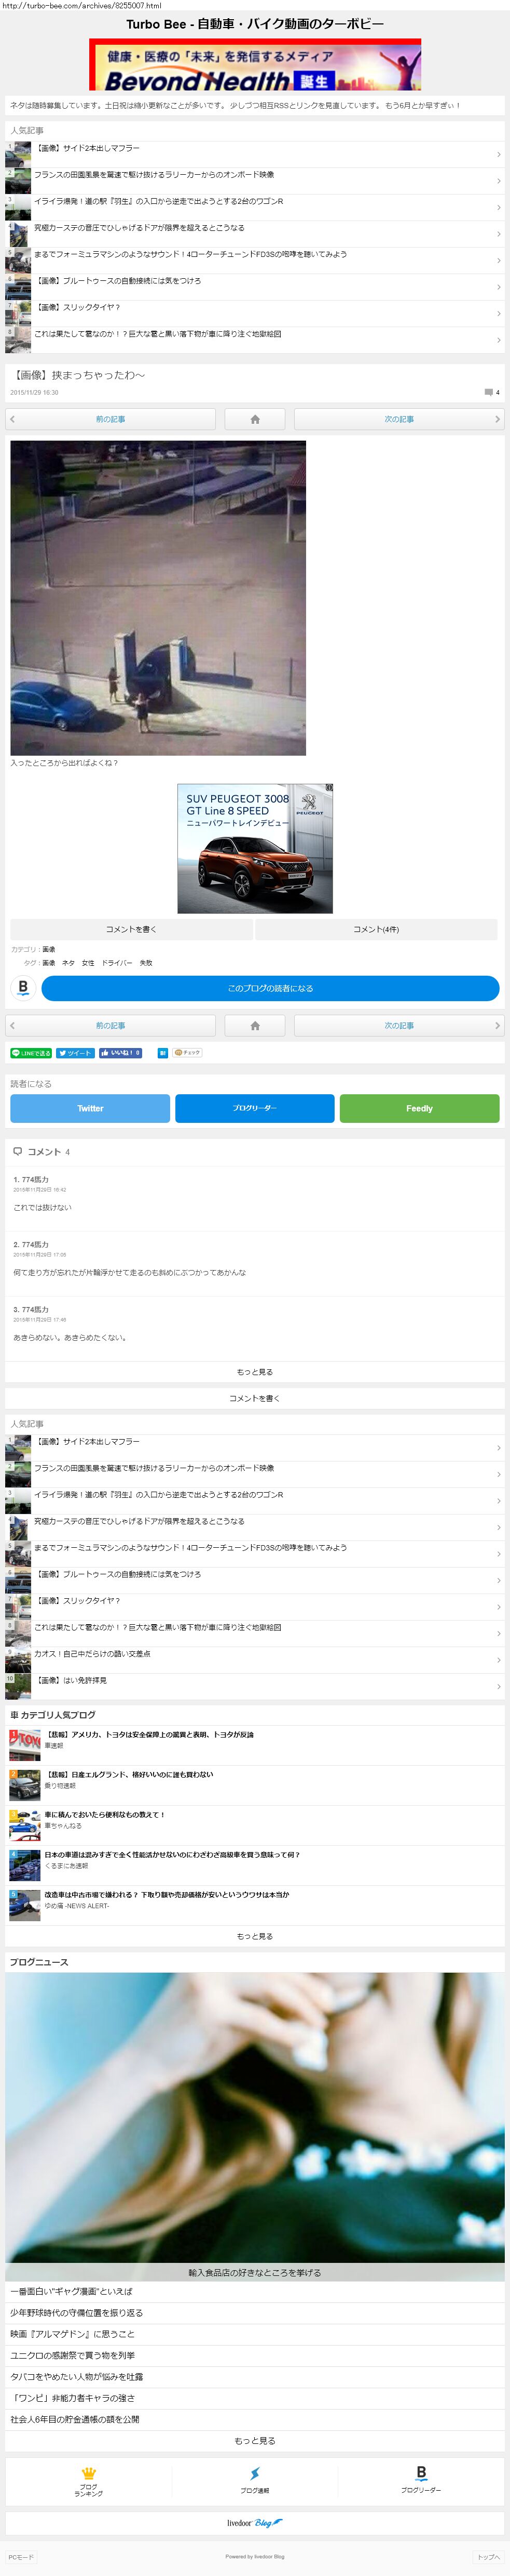Click the home icon above the article image
The image size is (510, 2576).
coord(255,419)
